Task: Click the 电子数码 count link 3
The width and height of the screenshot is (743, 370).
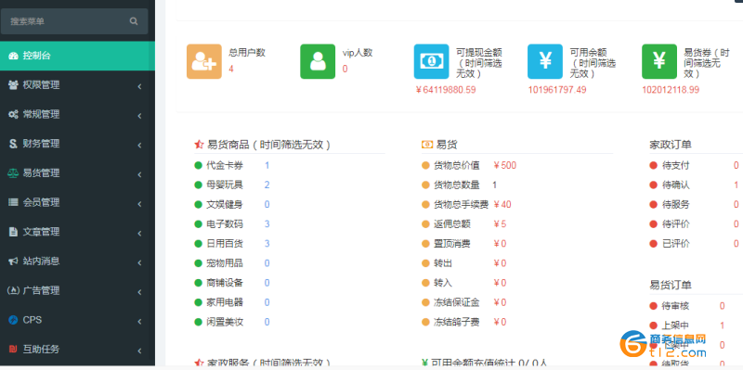Action: [x=267, y=223]
